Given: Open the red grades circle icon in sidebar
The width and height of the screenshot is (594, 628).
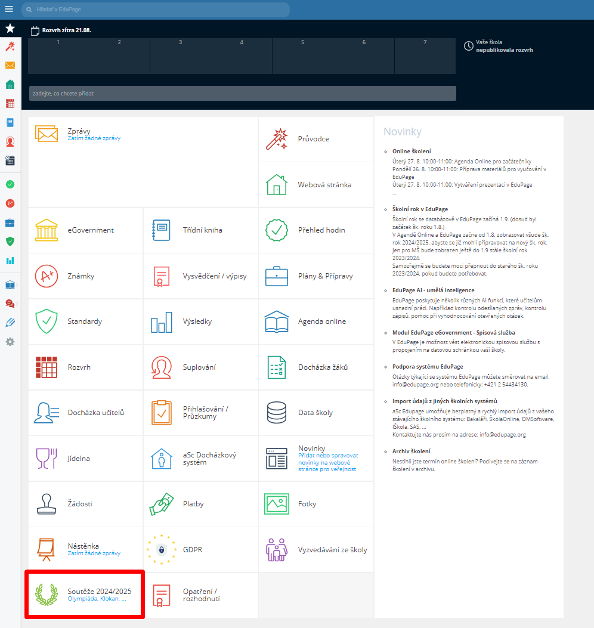Looking at the screenshot, I should (x=10, y=203).
